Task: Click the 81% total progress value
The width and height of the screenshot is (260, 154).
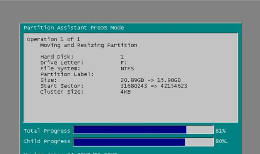Action: point(221,131)
